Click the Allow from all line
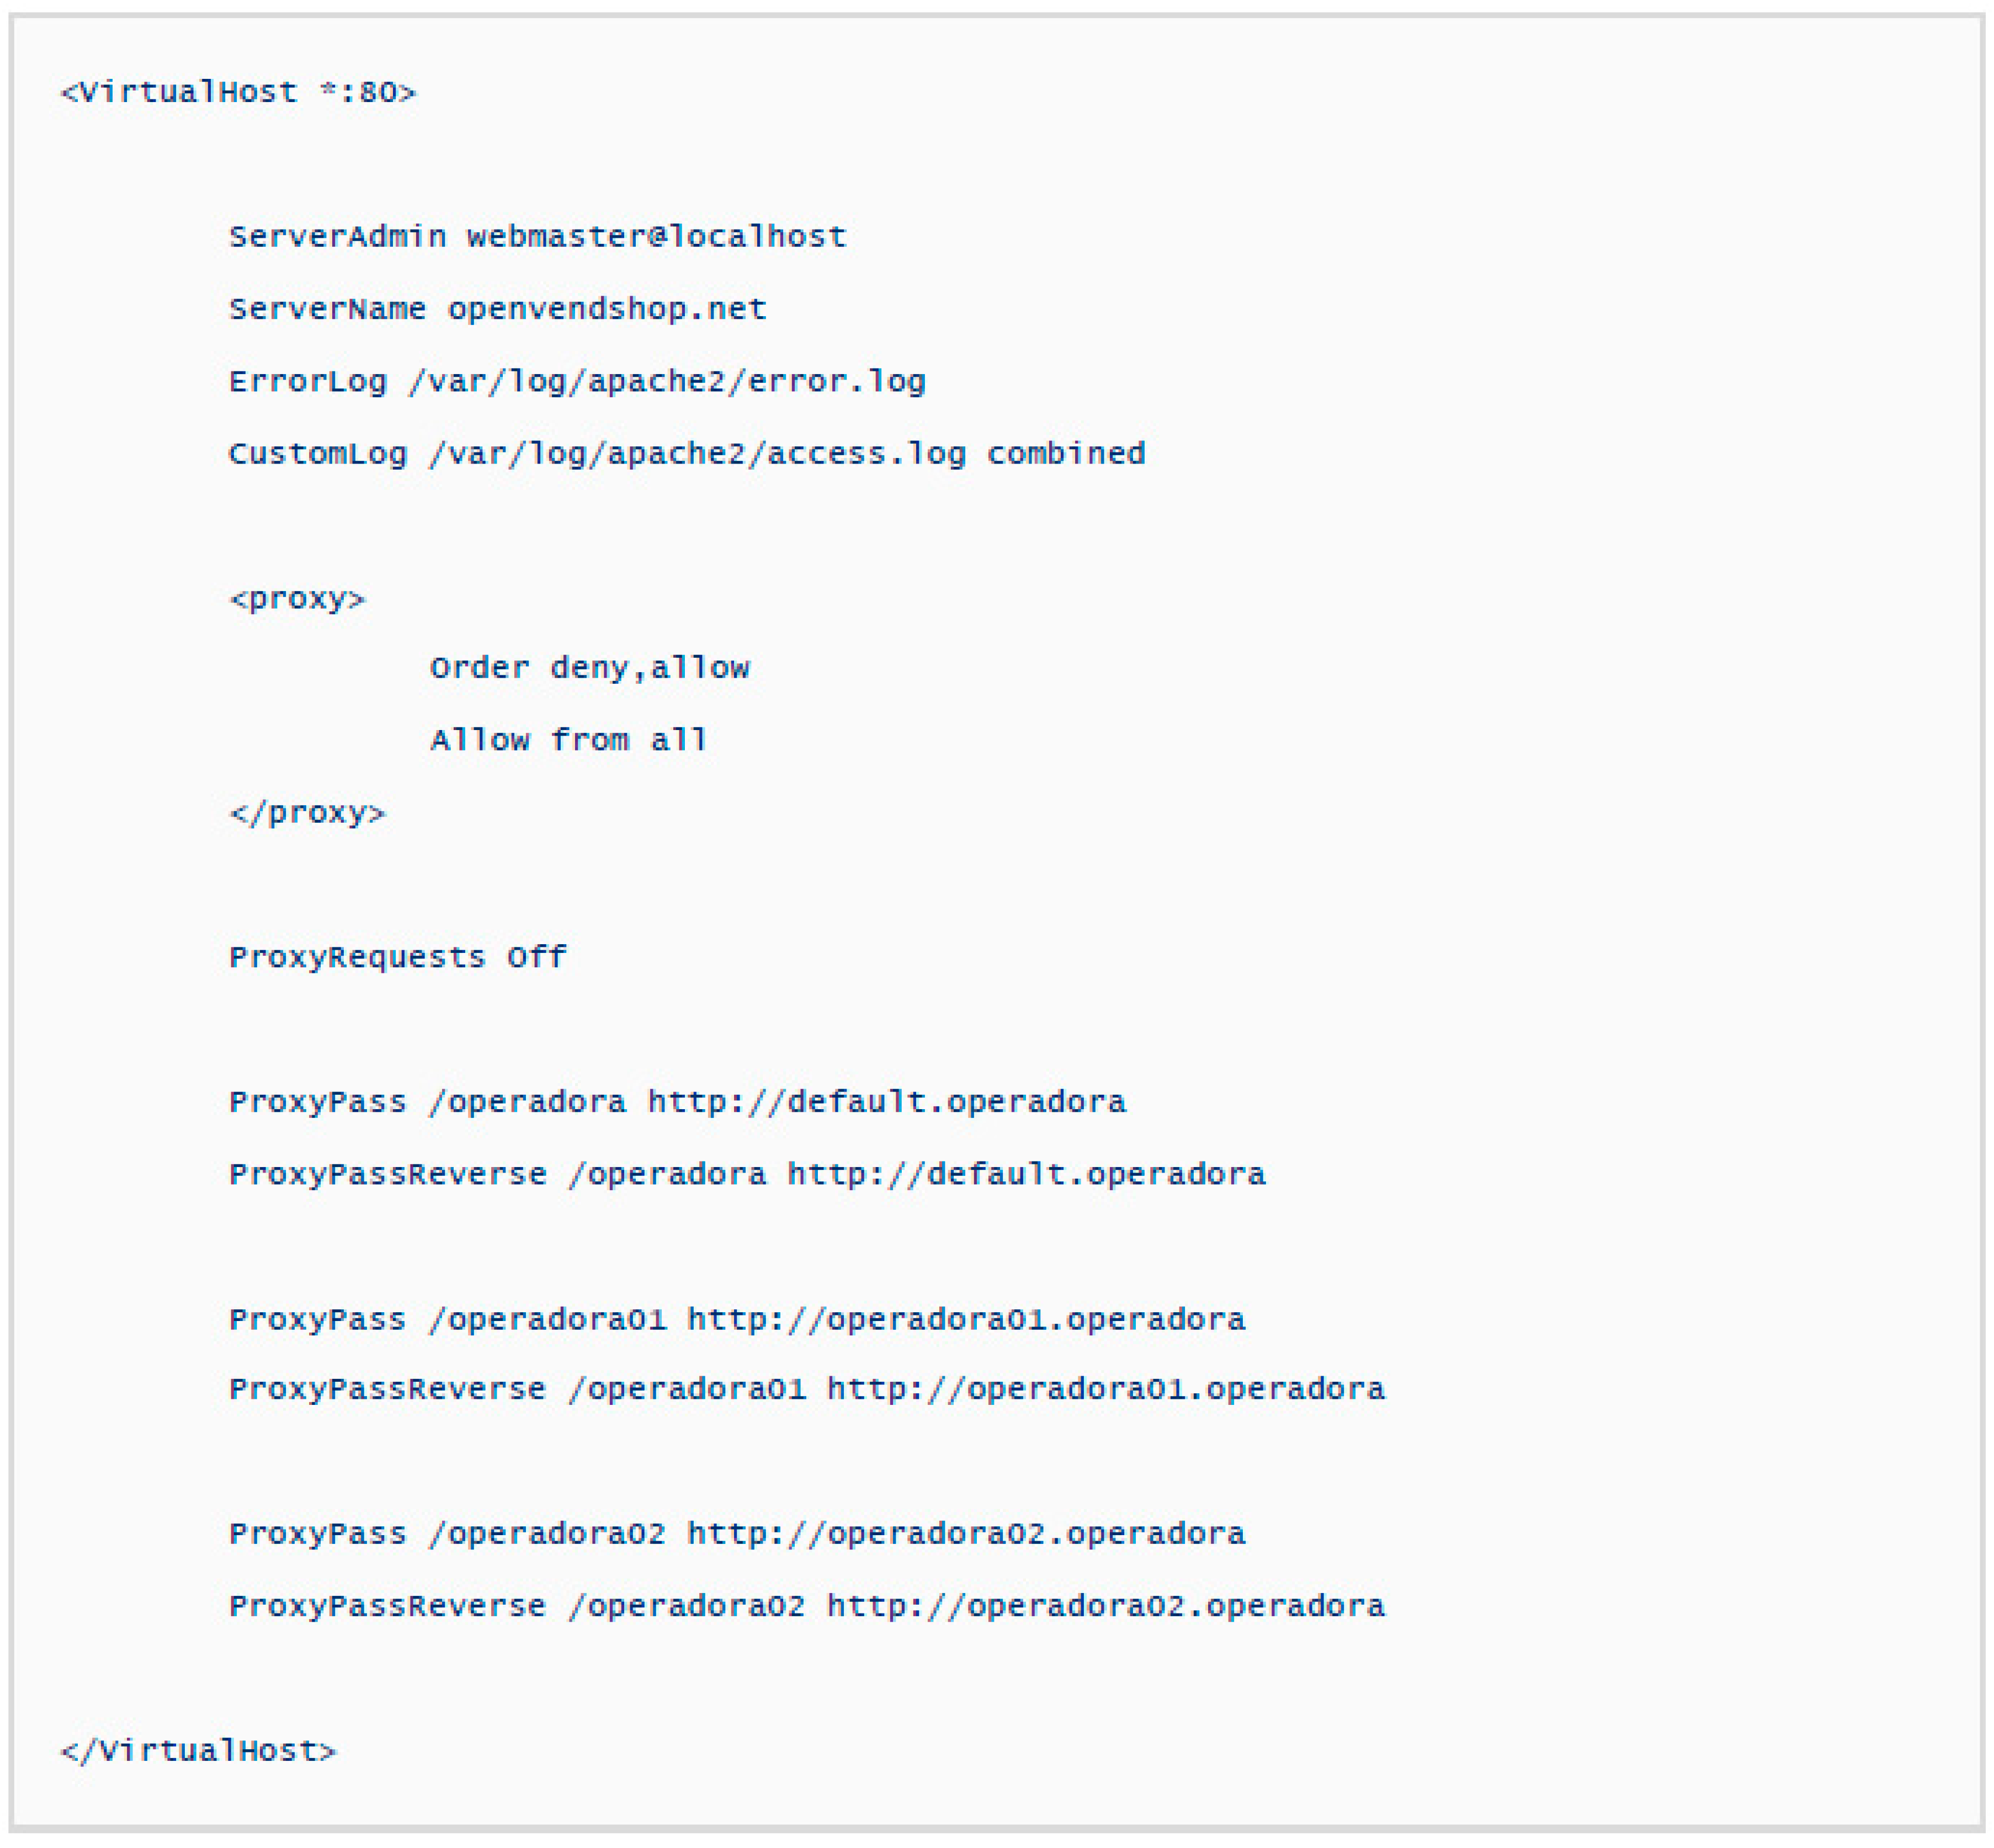Image resolution: width=1994 pixels, height=1848 pixels. coord(568,741)
